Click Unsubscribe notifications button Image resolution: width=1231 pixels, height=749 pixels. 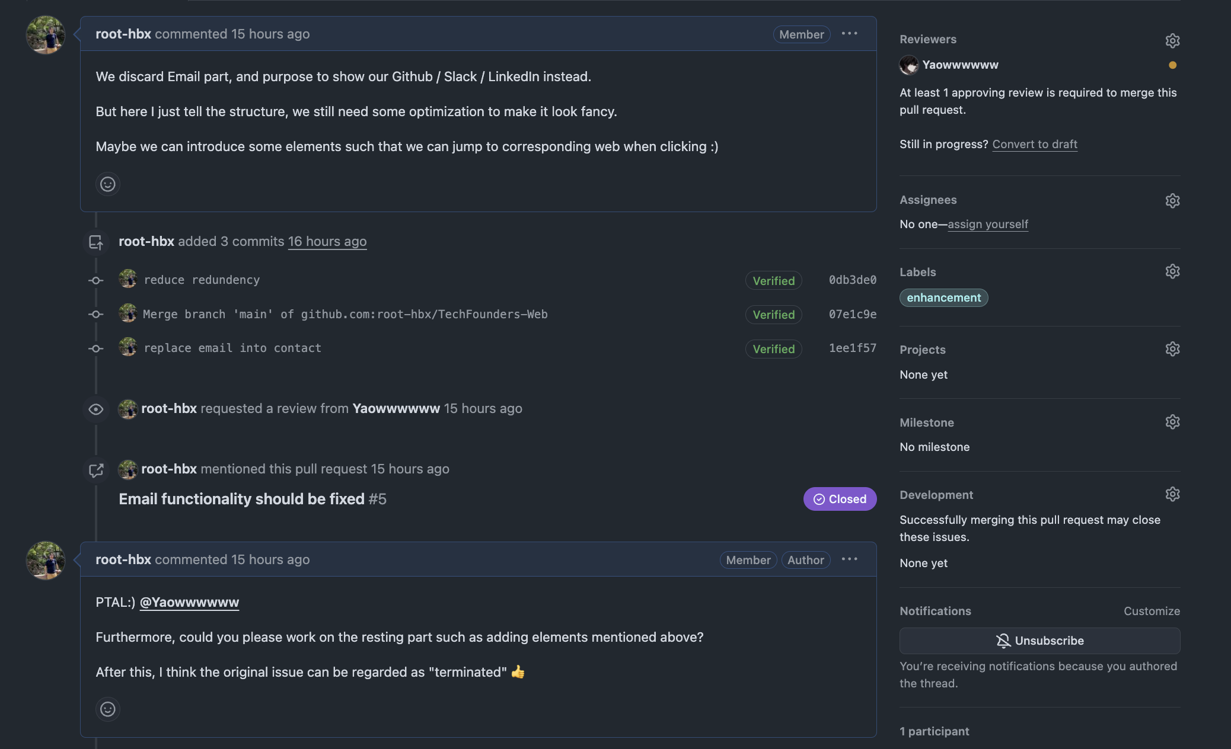point(1039,641)
